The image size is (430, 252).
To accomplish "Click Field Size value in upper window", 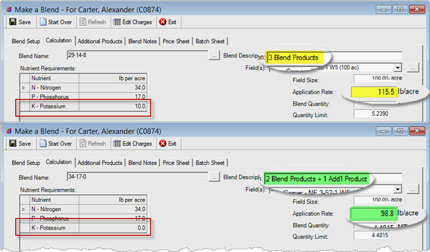I will pos(372,78).
